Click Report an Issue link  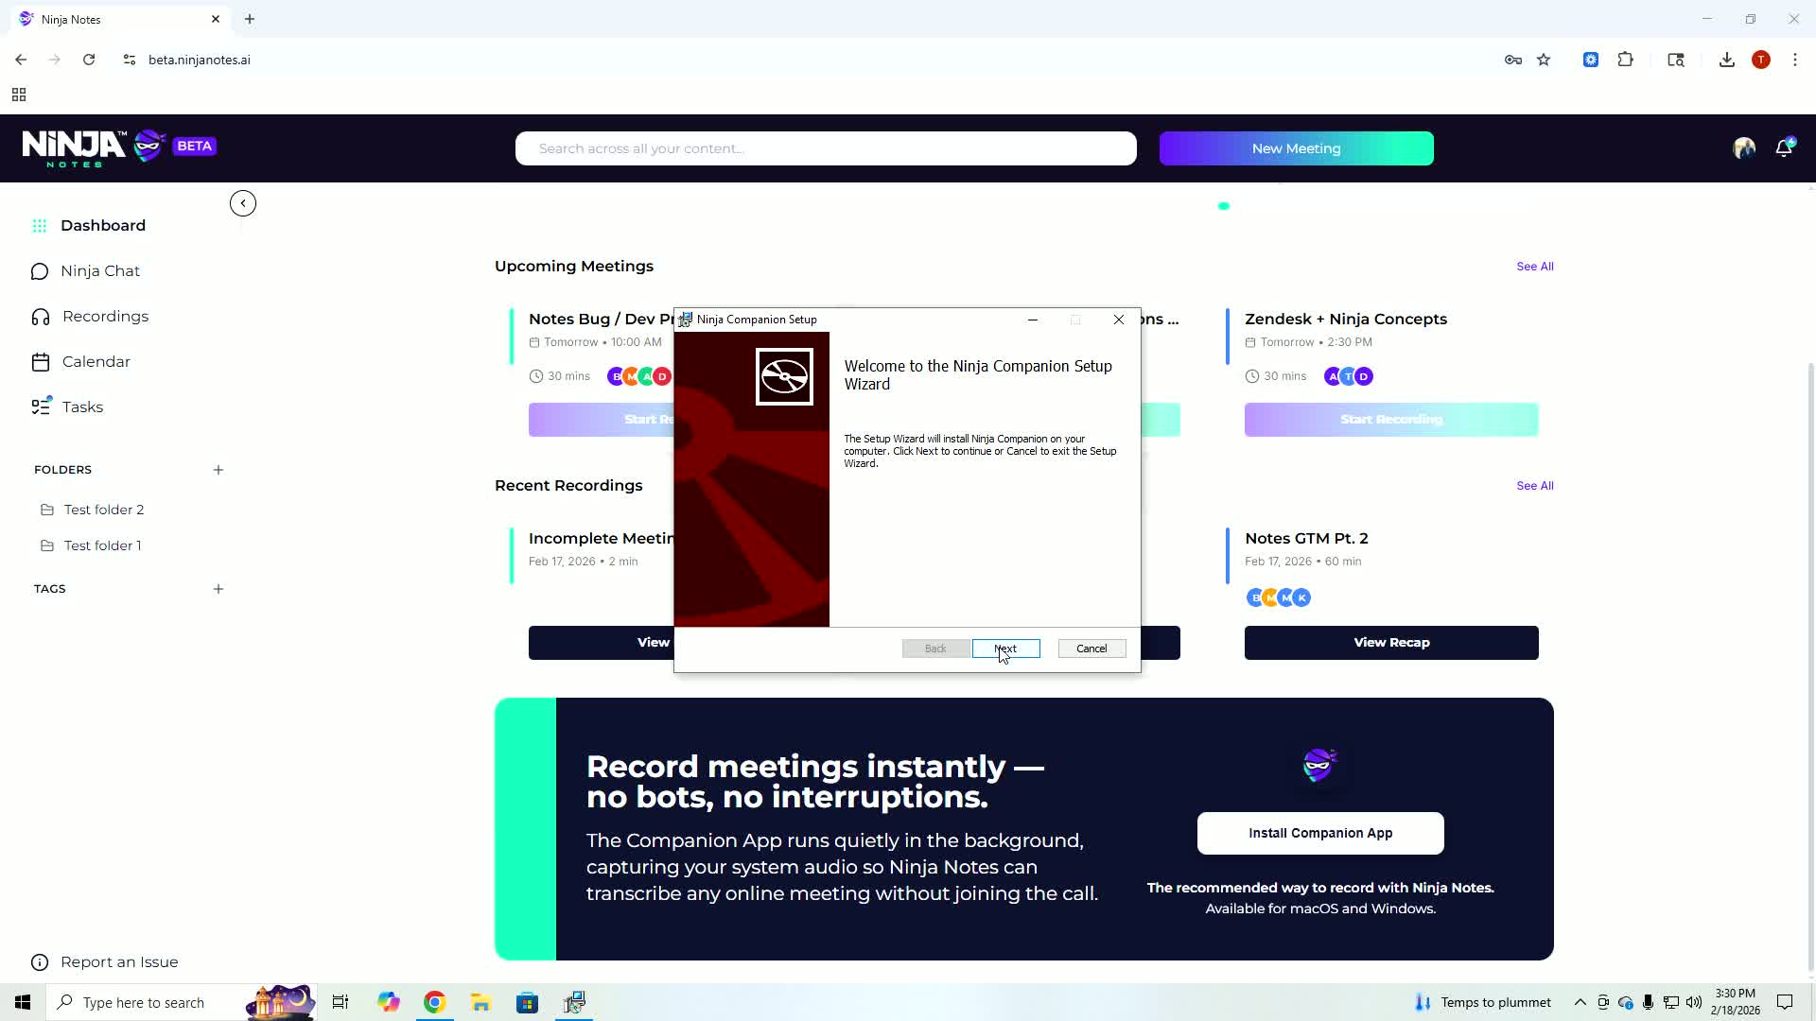[119, 962]
